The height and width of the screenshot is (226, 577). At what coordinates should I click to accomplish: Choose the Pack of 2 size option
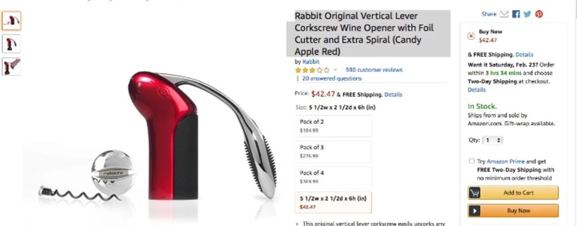[x=333, y=126]
